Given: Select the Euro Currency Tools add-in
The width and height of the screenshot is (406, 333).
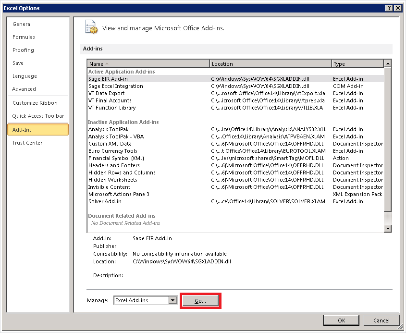Looking at the screenshot, I should coord(235,151).
